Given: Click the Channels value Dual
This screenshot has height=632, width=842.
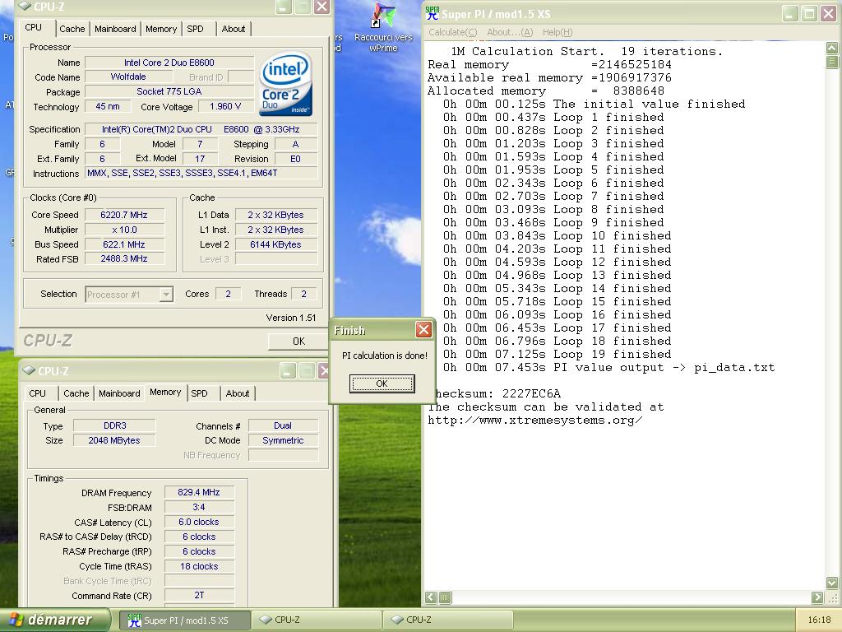Looking at the screenshot, I should click(283, 425).
